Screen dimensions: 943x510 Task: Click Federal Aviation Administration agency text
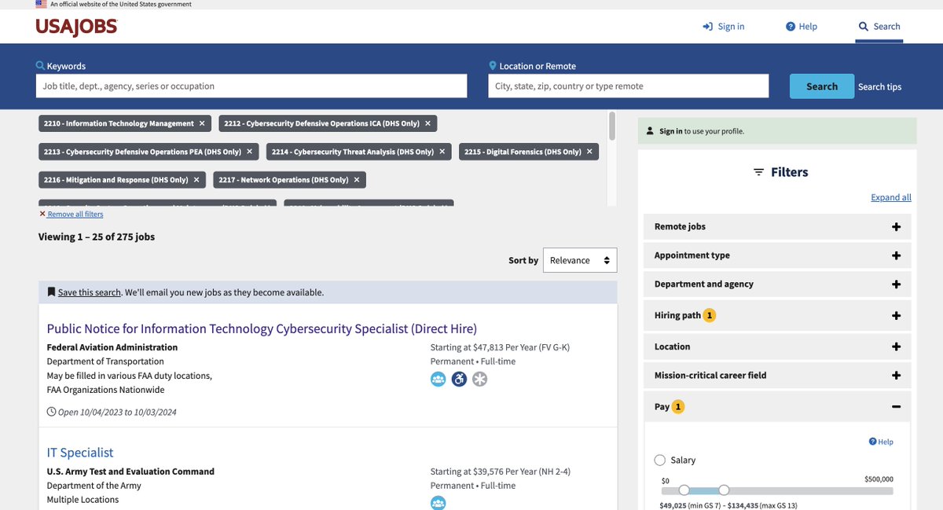[112, 347]
